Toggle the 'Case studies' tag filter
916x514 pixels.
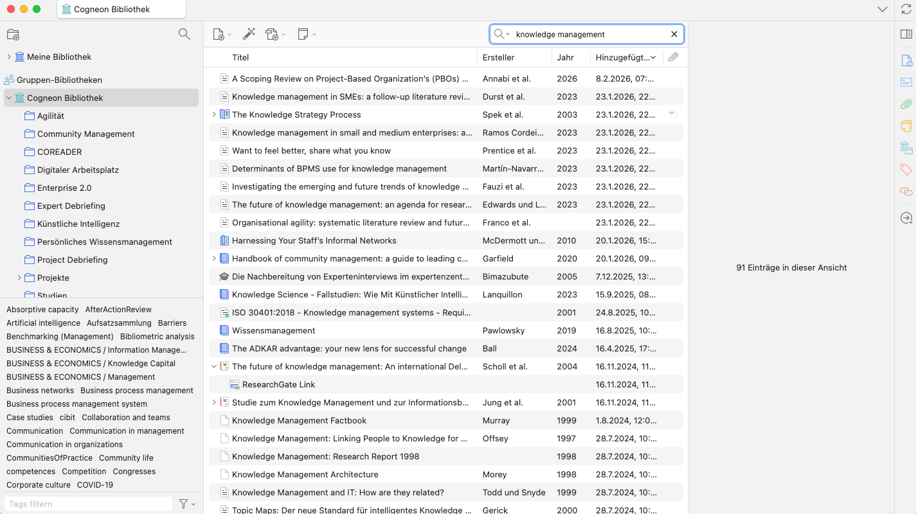click(30, 418)
